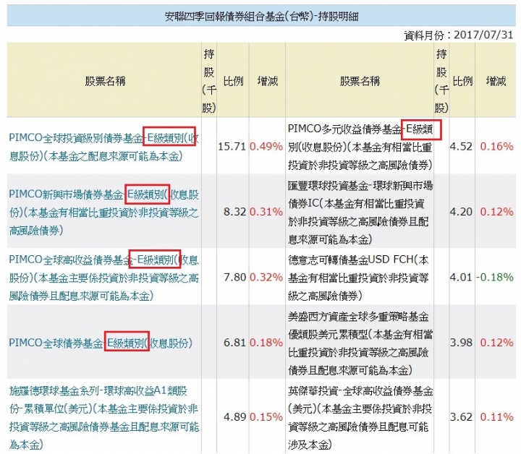This screenshot has height=454, width=521.
Task: Open PIMCO全球債券基金 E級類別 link
Action: point(101,343)
